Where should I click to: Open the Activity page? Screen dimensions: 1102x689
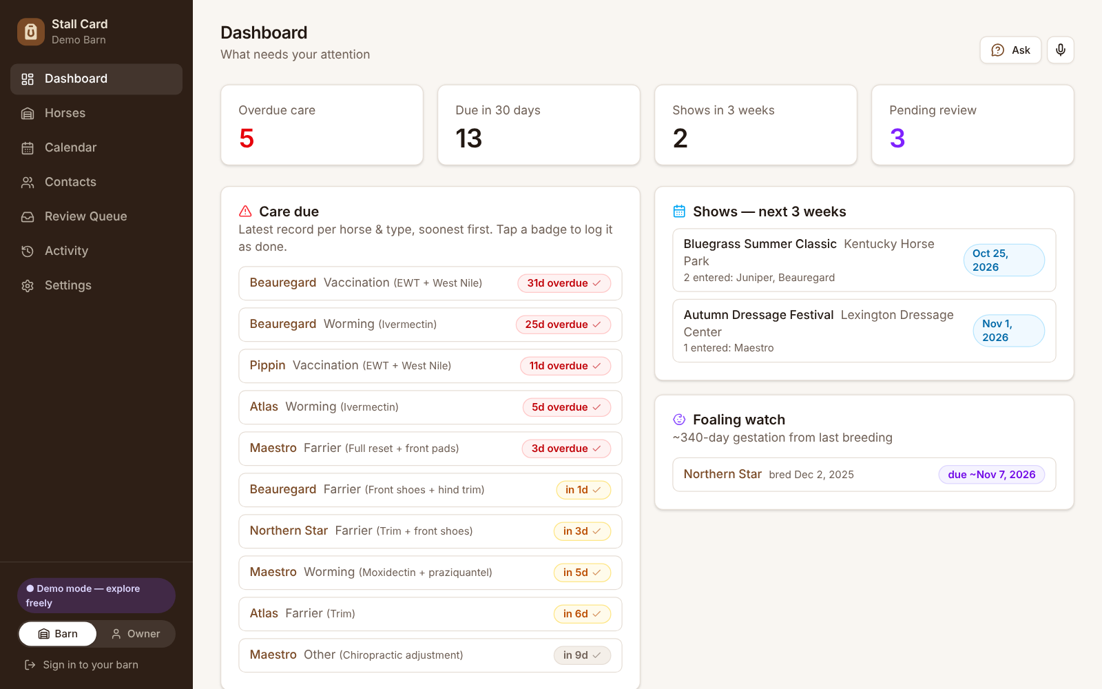click(96, 251)
